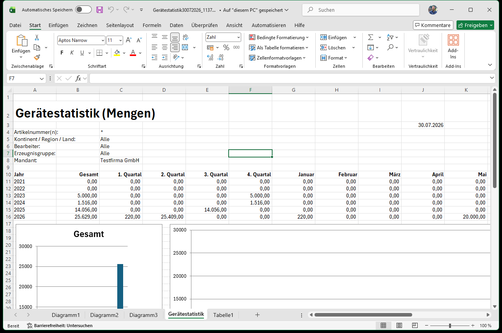This screenshot has width=502, height=333.
Task: Click the AutoSum sigma icon
Action: coord(371,37)
